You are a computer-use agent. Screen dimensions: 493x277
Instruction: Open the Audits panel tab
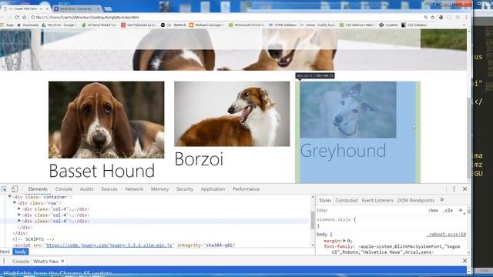(x=86, y=189)
